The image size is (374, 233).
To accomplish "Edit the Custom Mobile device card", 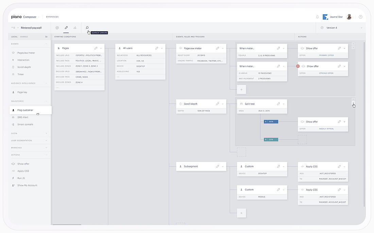I will 278,189.
